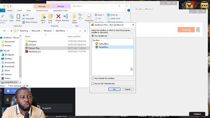Open the Explorer help icon
210x118 pixels.
129,10
